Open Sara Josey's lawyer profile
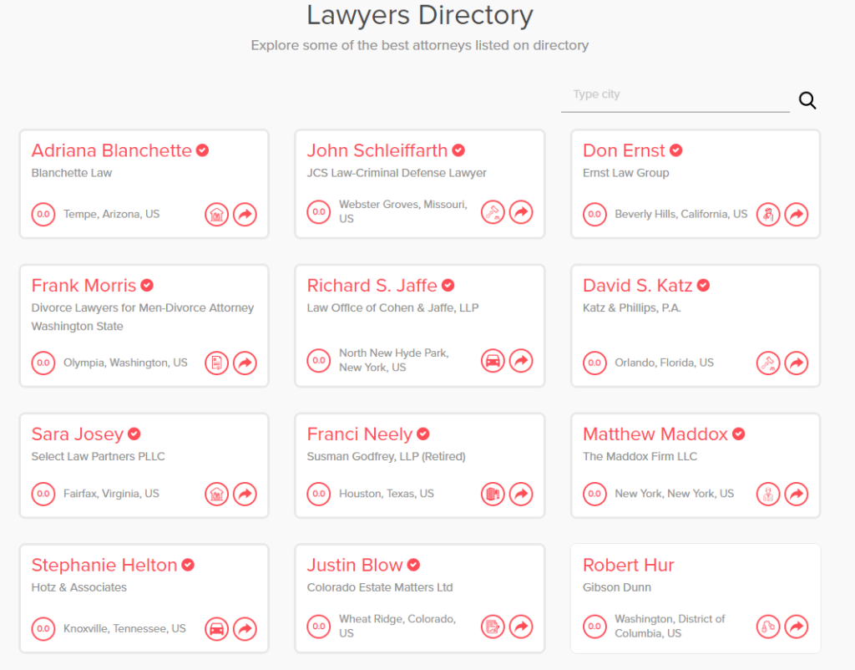The width and height of the screenshot is (855, 670). coord(77,434)
